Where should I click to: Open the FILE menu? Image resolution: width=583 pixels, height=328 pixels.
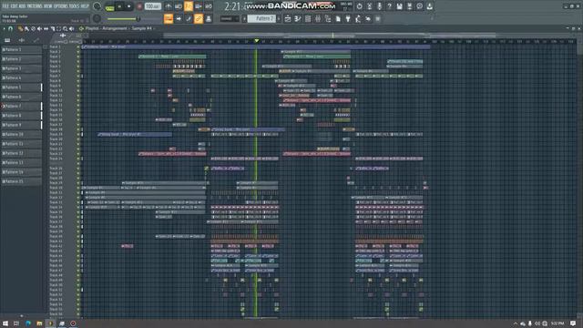tap(5, 6)
